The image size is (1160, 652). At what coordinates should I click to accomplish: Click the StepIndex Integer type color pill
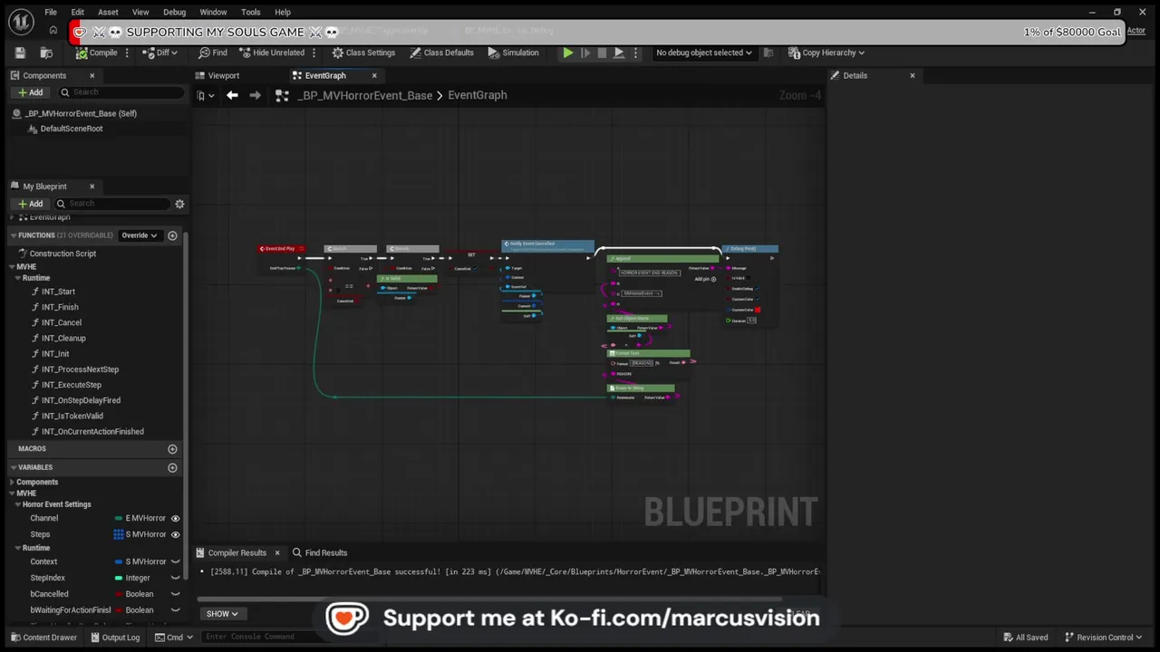(119, 578)
